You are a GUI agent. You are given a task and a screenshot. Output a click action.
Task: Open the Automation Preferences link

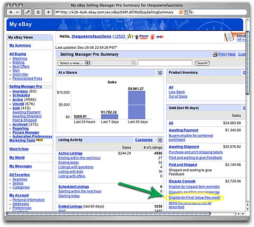(32, 136)
